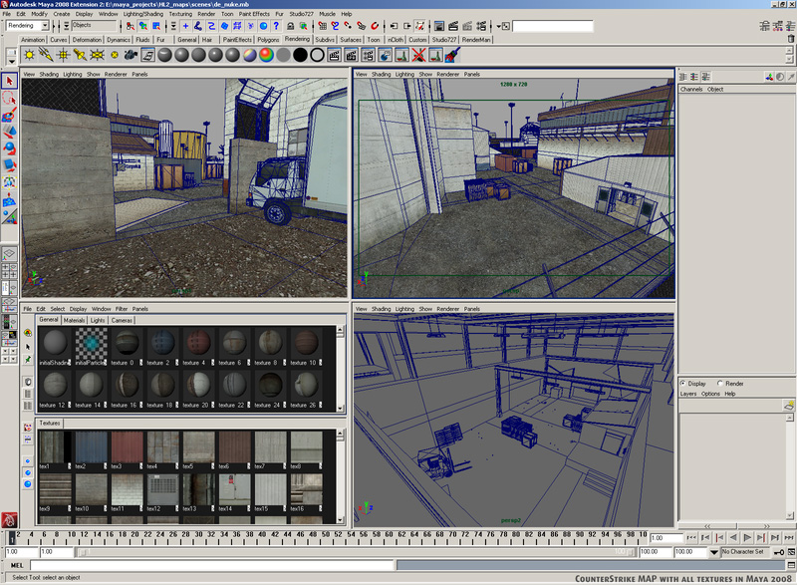Select the tex2 blue texture thumbnail
Image resolution: width=797 pixels, height=585 pixels.
[x=91, y=447]
